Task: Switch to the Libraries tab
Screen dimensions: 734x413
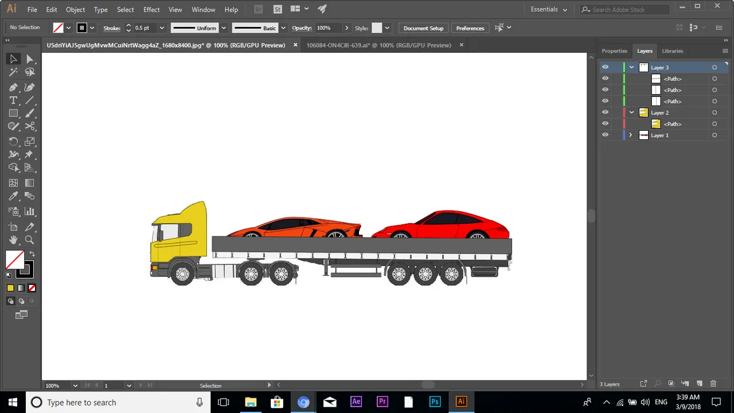Action: (673, 51)
